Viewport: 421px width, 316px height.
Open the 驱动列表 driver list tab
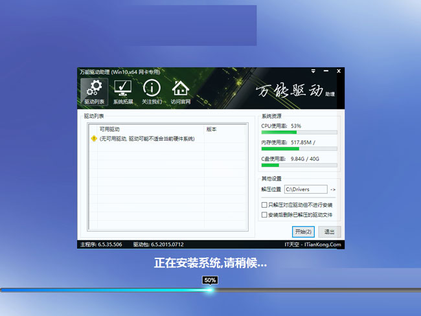point(95,92)
